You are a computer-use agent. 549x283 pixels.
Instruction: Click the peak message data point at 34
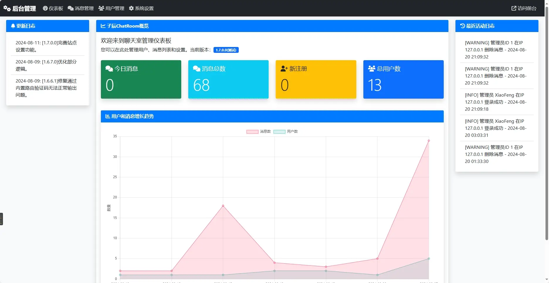pos(429,141)
